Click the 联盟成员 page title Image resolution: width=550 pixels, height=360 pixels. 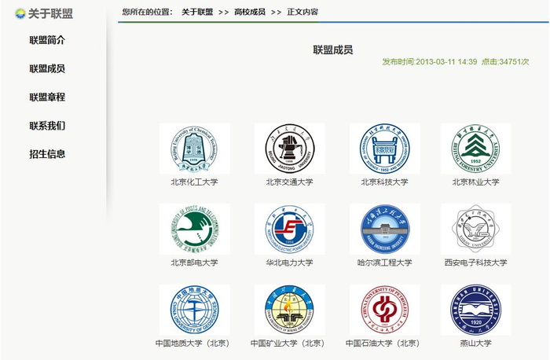[333, 50]
